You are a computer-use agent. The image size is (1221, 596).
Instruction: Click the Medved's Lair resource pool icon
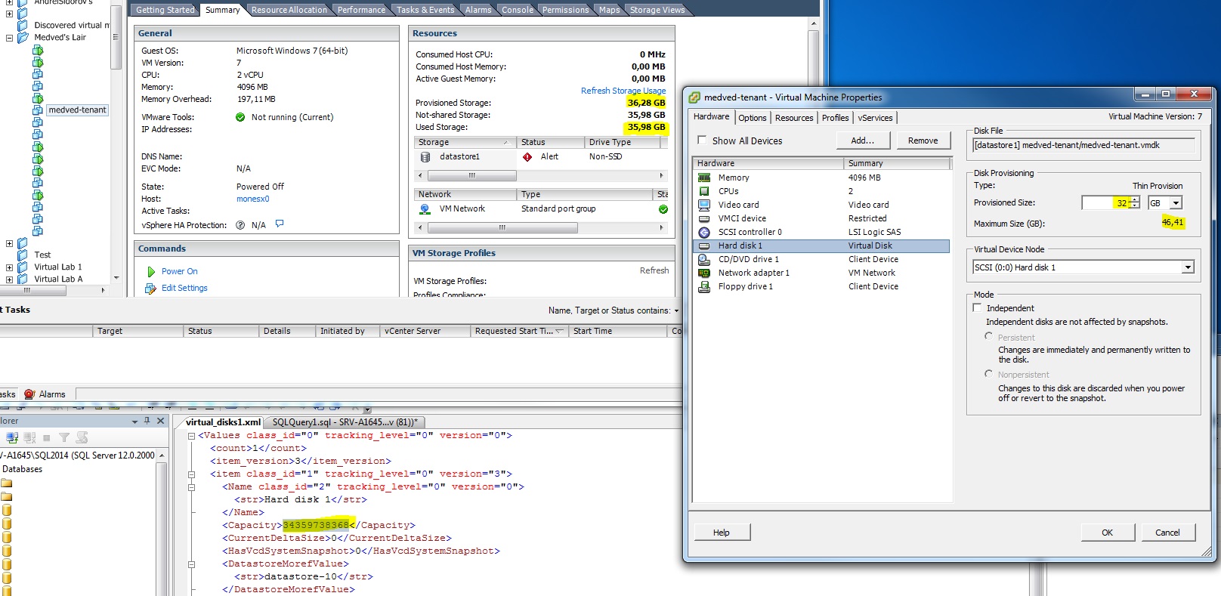(x=23, y=37)
